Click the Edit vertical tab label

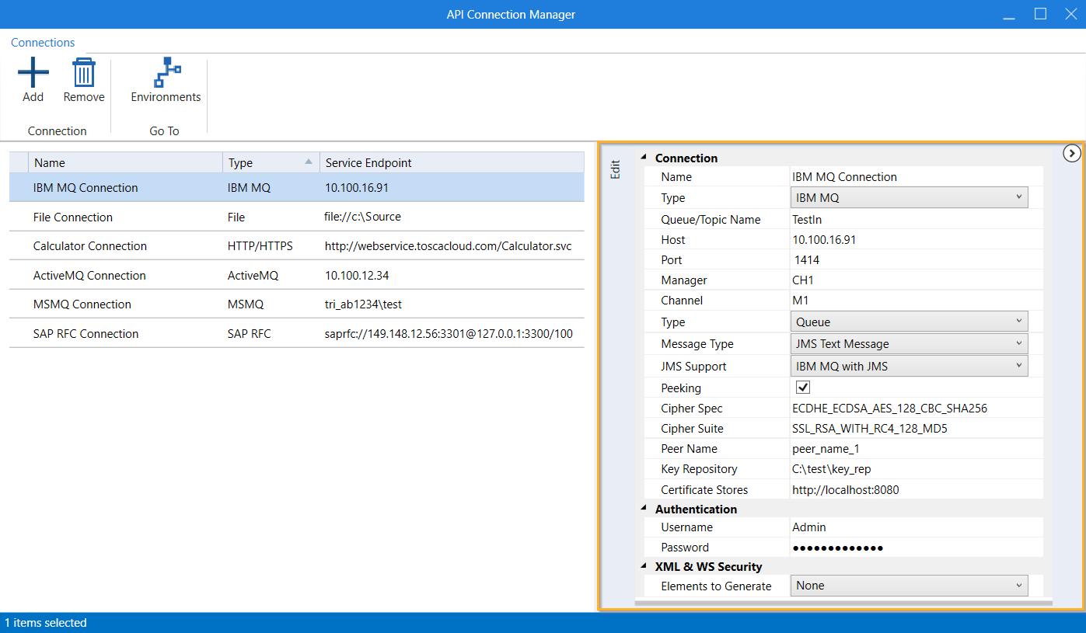(616, 169)
